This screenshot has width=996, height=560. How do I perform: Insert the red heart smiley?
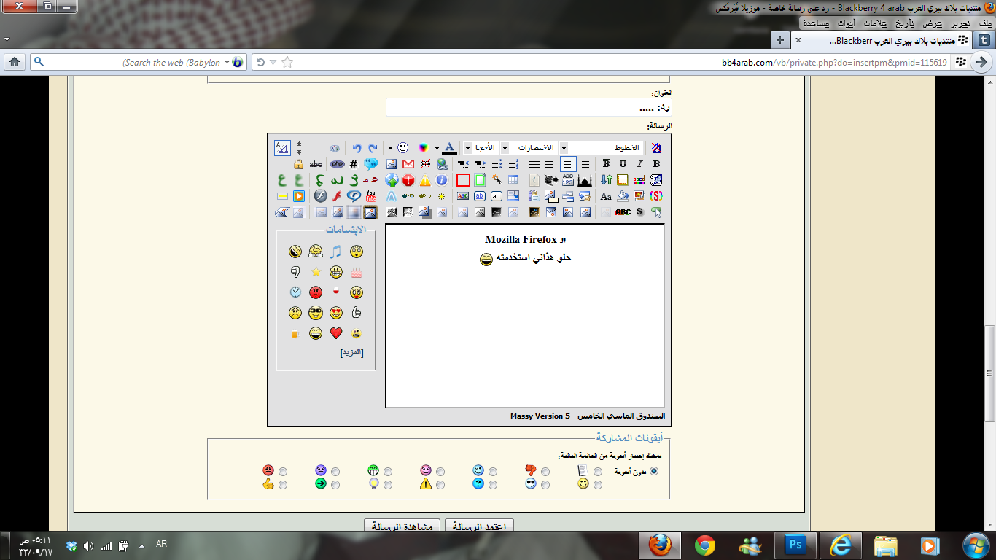pos(335,333)
